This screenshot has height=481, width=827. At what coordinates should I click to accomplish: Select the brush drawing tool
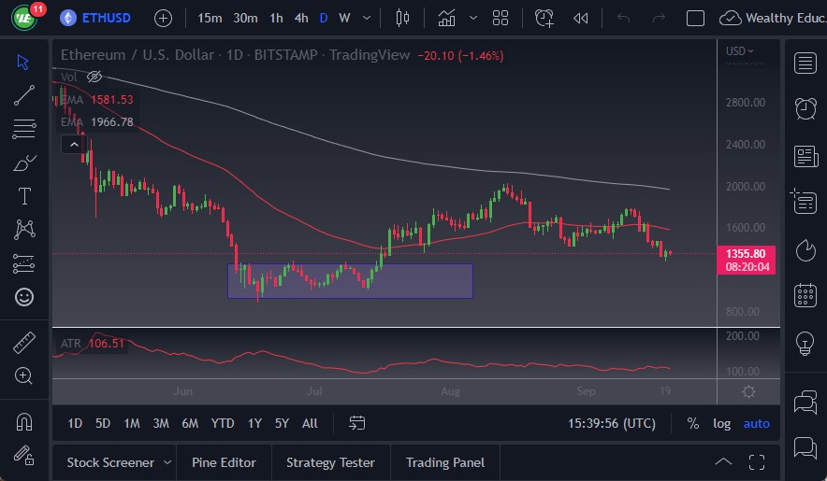(x=24, y=163)
